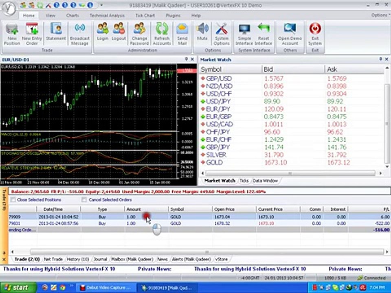This screenshot has width=391, height=293.
Task: Click the VertexFX application orb logo
Action: click(9, 9)
